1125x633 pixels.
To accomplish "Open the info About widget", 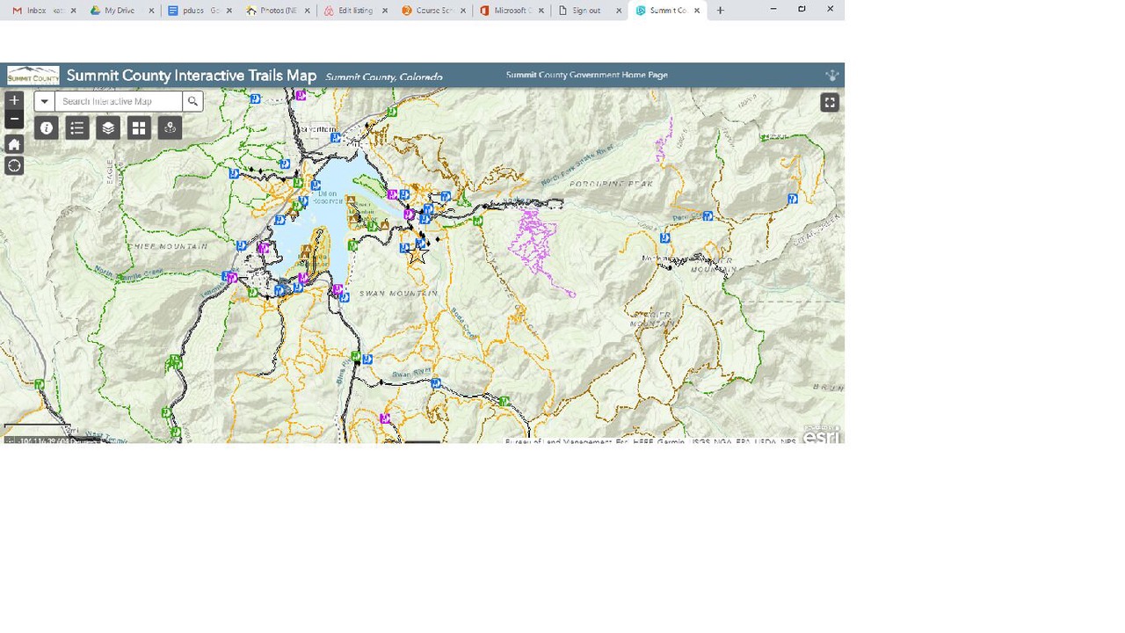I will click(x=47, y=128).
